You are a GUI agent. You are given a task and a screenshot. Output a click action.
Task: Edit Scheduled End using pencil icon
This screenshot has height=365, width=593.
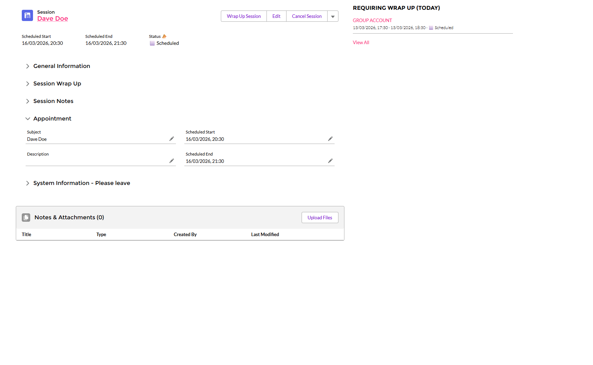click(330, 161)
